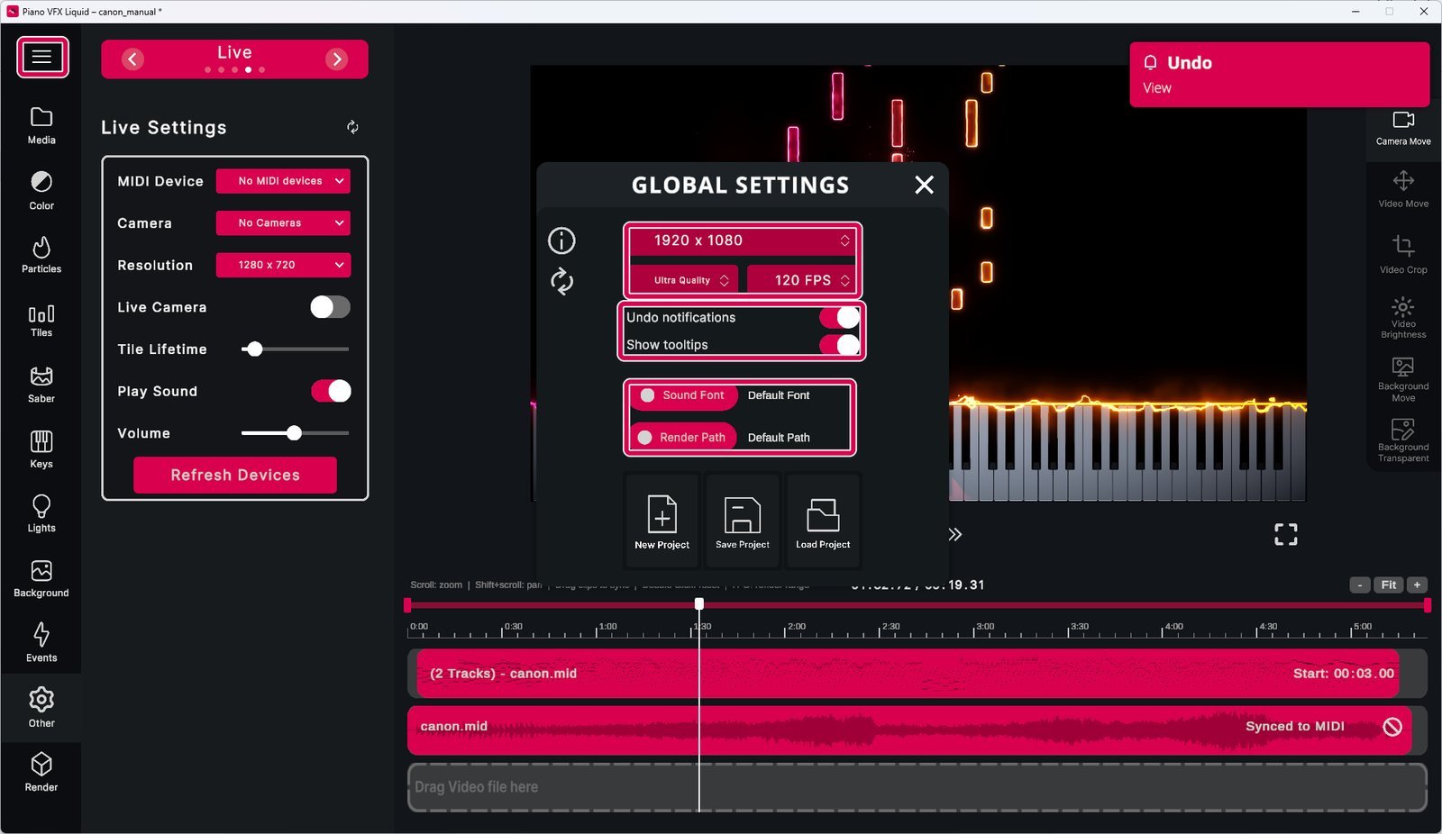Click the info icon in Global Settings

[x=561, y=240]
